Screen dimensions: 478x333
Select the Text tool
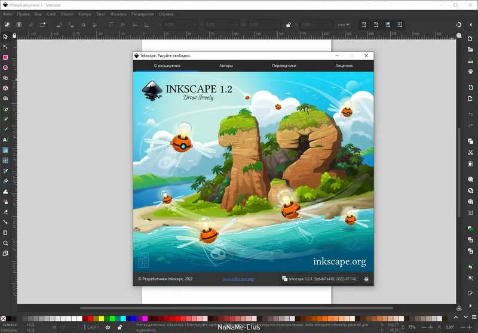(x=5, y=140)
